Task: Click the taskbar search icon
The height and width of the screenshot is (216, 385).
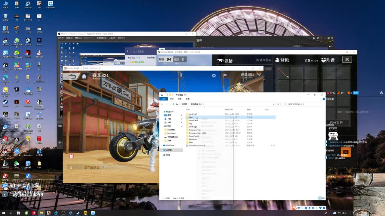Action: (x=11, y=213)
